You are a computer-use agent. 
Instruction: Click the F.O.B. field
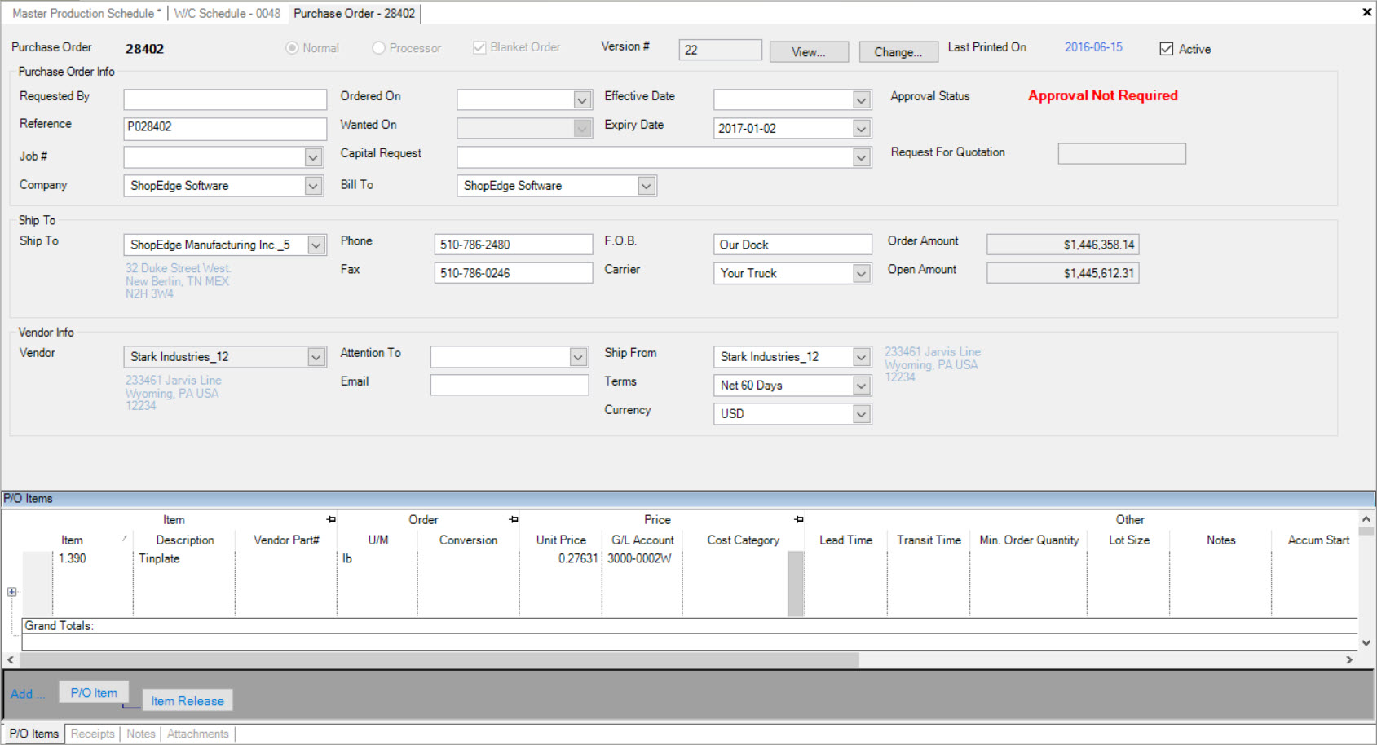(x=792, y=245)
